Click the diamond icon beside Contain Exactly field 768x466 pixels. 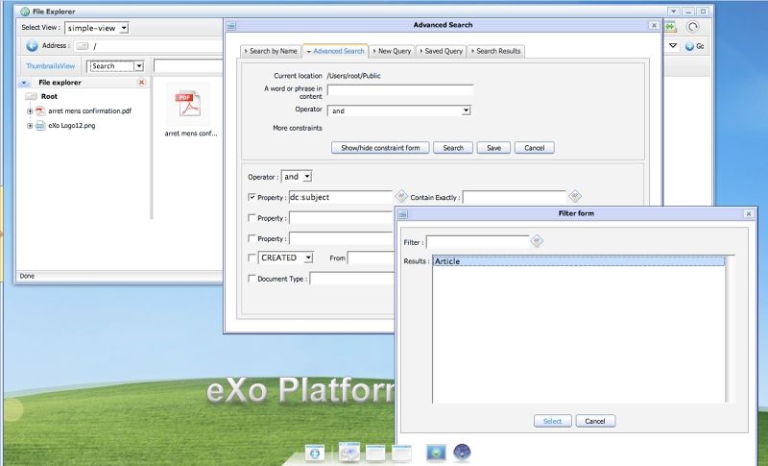[574, 196]
